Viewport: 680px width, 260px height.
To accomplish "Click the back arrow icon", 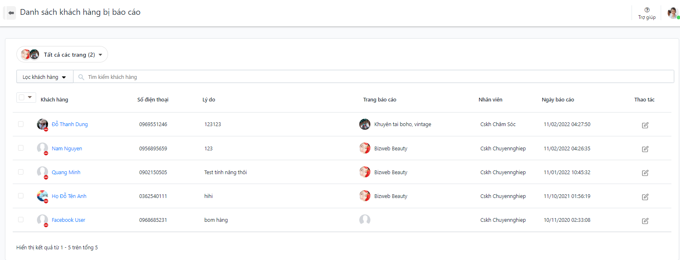I will [x=11, y=13].
